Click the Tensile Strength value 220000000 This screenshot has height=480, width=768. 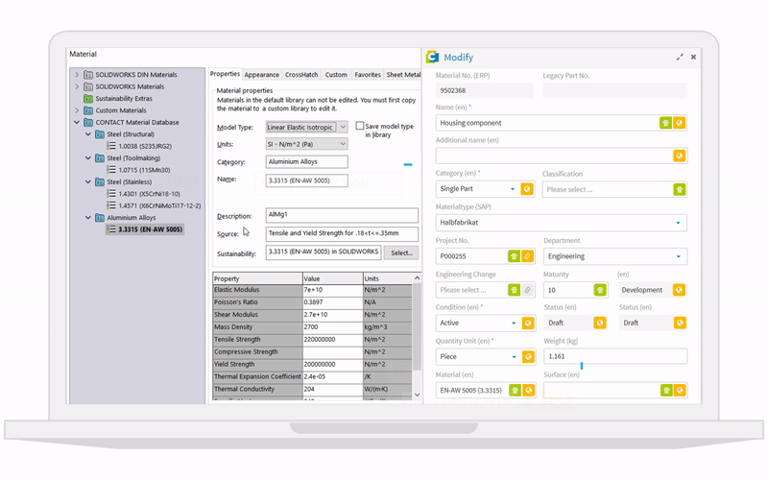pyautogui.click(x=332, y=340)
